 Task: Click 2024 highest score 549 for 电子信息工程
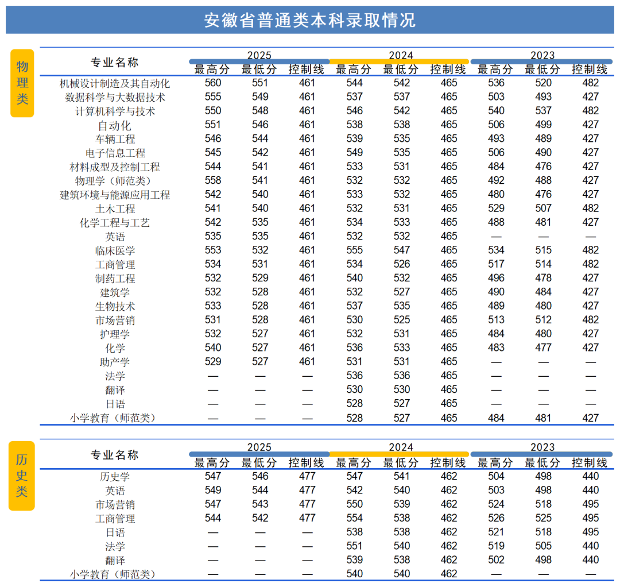pos(354,152)
